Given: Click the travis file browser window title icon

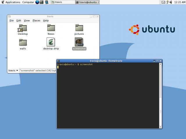Looking at the screenshot, I should click(9, 17).
